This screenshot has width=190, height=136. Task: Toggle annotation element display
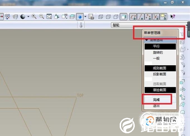point(163,17)
